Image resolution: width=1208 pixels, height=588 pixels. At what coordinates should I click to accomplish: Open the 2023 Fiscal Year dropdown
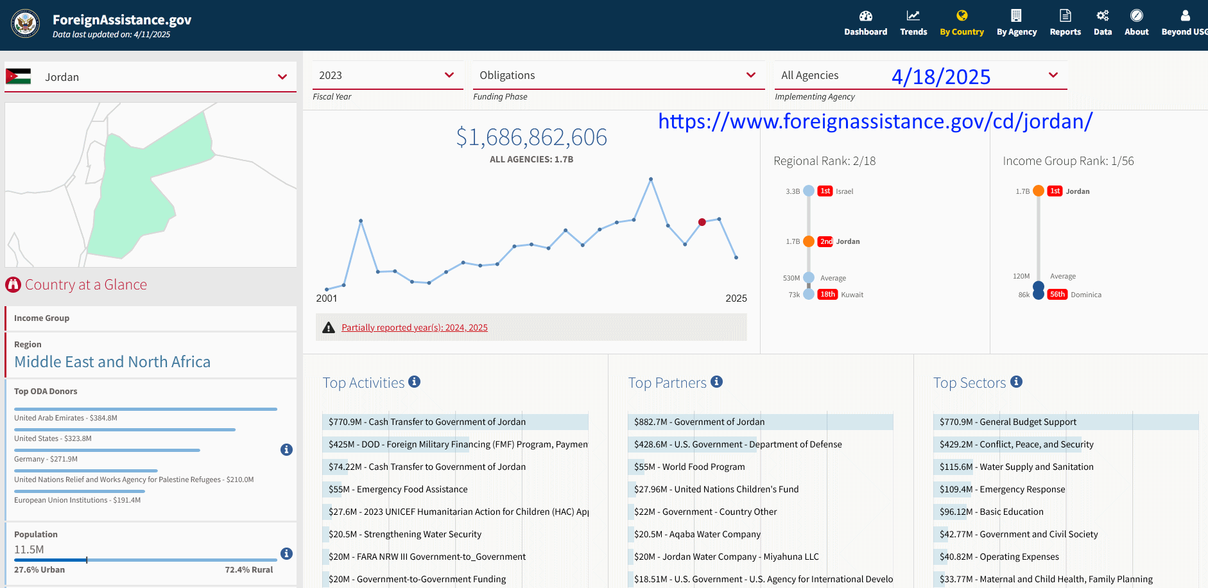(x=388, y=75)
